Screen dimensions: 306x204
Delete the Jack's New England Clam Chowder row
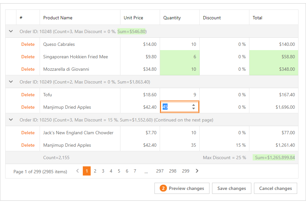click(28, 133)
